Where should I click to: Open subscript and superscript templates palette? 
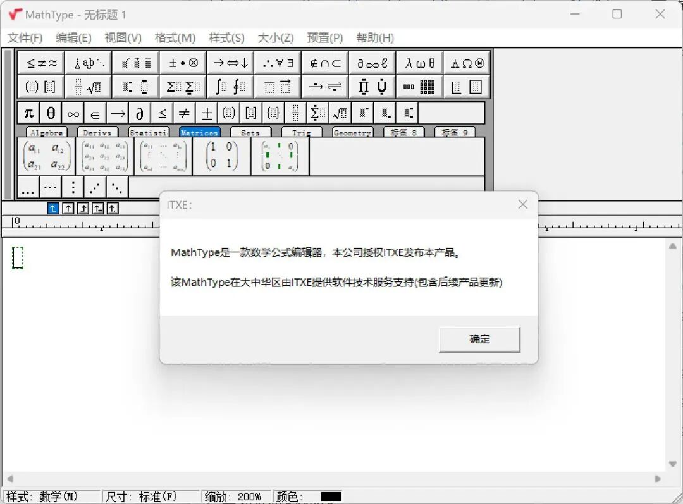click(136, 87)
